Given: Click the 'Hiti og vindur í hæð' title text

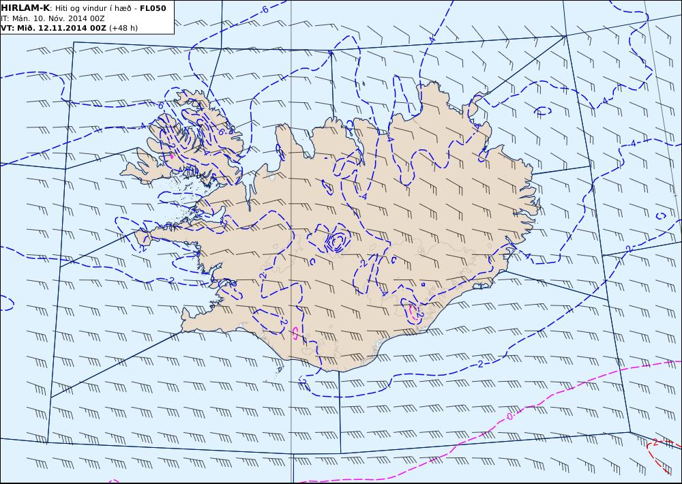Looking at the screenshot, I should pyautogui.click(x=93, y=9).
